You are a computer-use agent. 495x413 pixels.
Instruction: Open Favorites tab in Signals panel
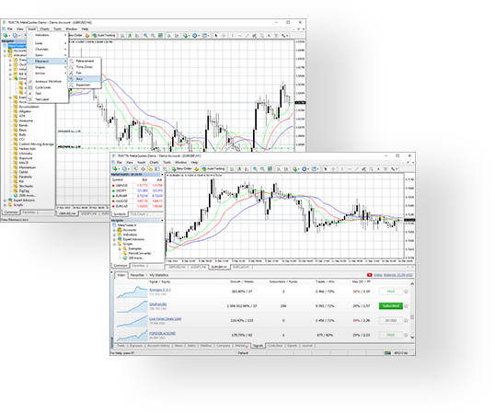137,275
